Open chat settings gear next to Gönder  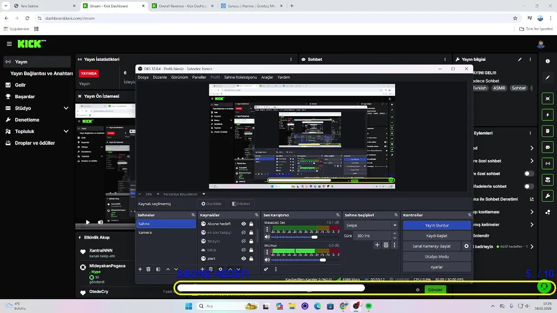click(x=418, y=290)
